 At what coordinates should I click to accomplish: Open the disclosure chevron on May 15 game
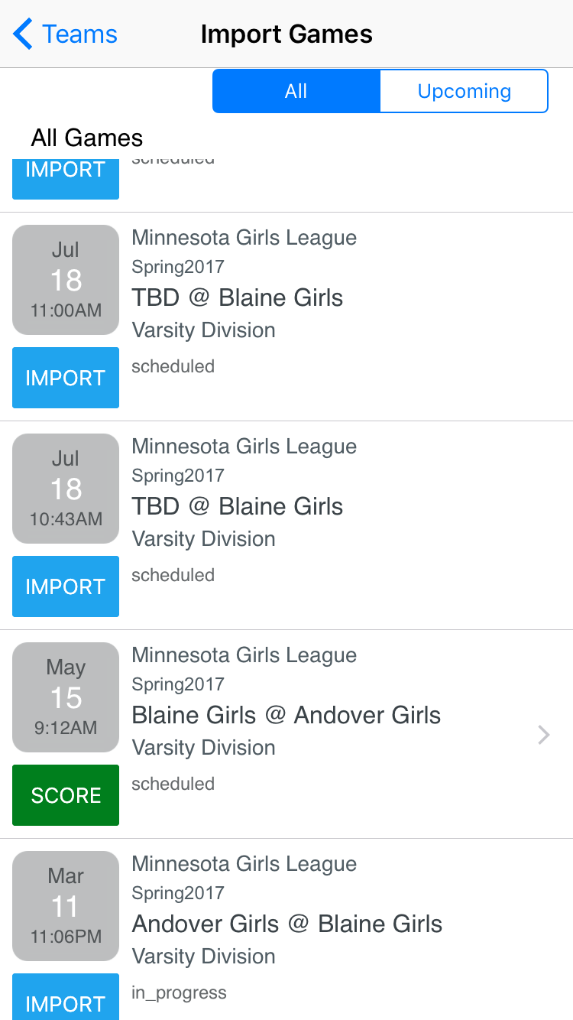coord(543,735)
